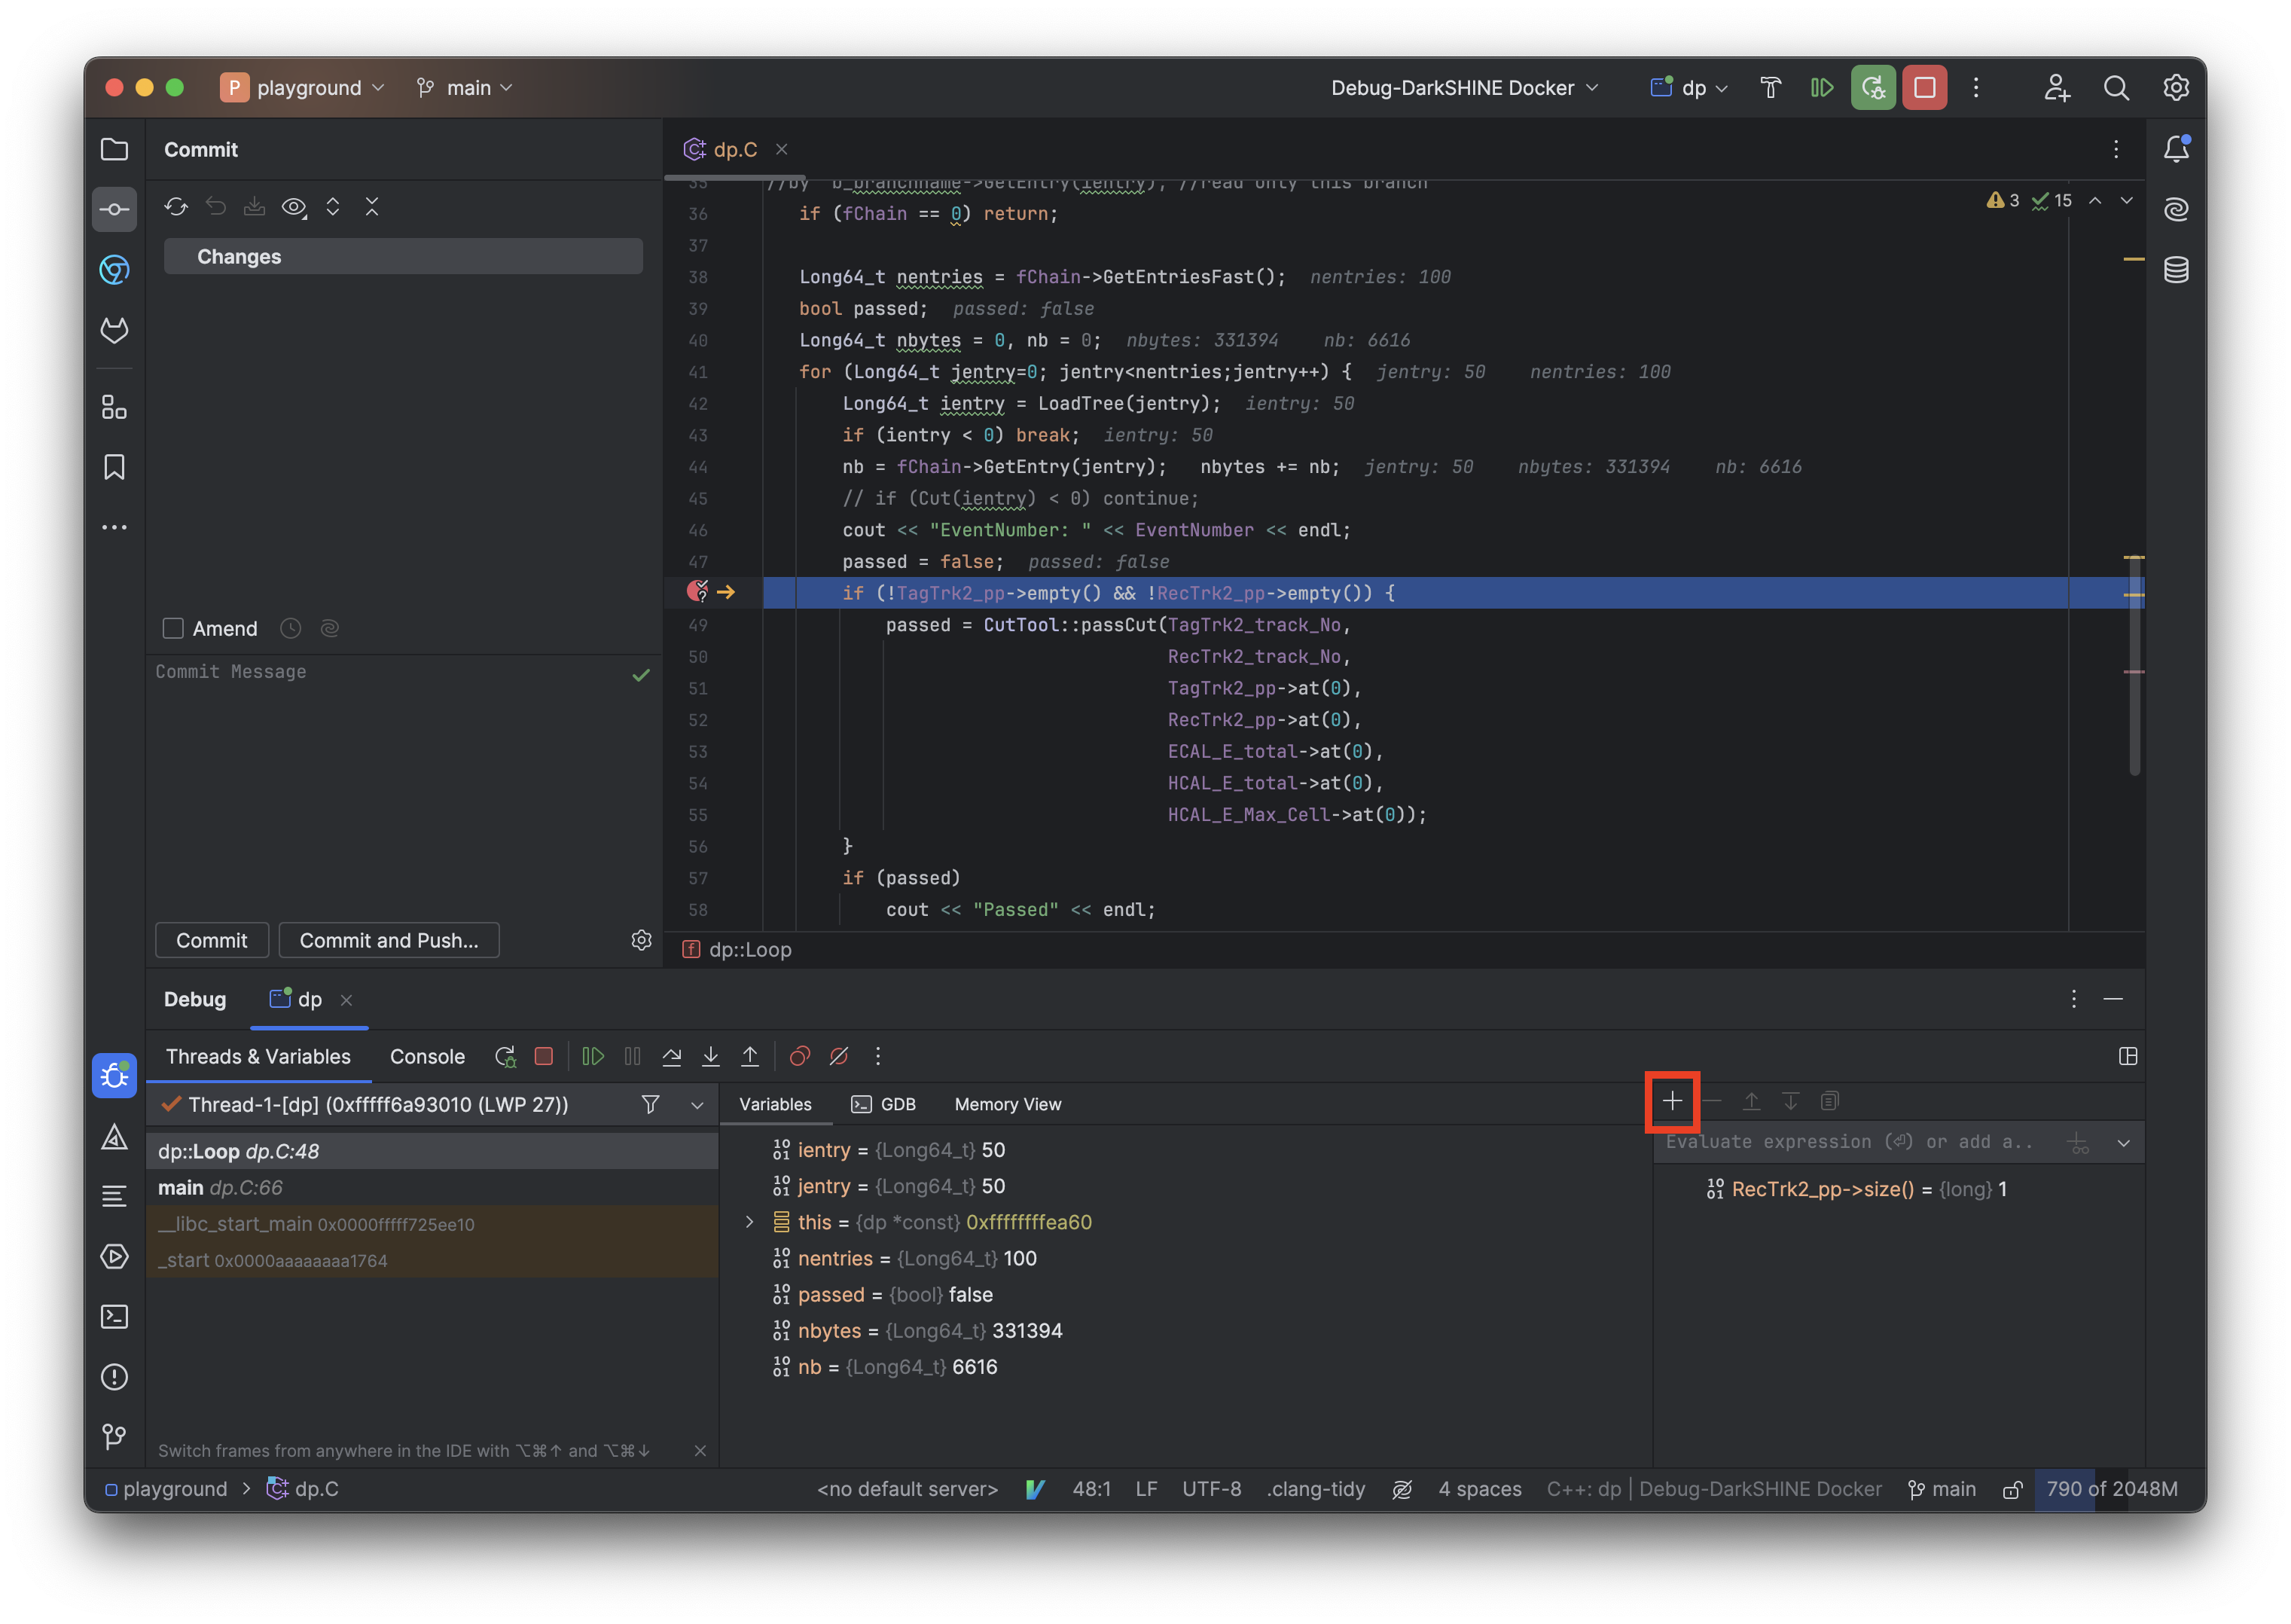Click Step Over in debug toolbar

pyautogui.click(x=672, y=1056)
